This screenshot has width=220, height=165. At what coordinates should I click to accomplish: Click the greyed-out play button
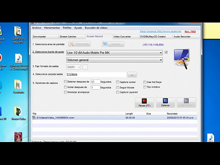click(186, 103)
